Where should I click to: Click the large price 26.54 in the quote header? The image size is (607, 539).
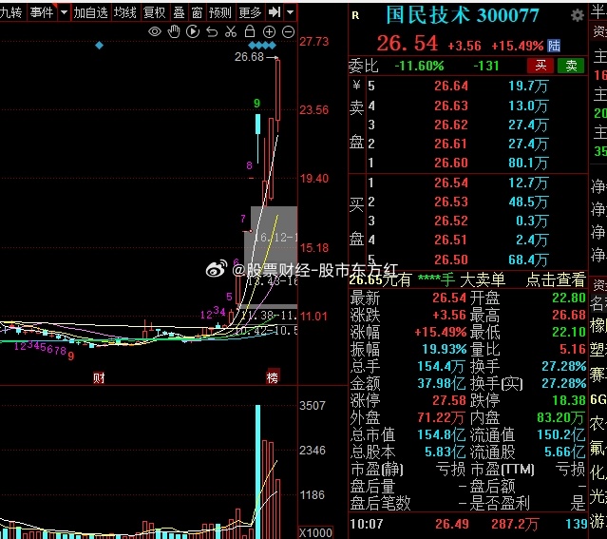coord(408,44)
